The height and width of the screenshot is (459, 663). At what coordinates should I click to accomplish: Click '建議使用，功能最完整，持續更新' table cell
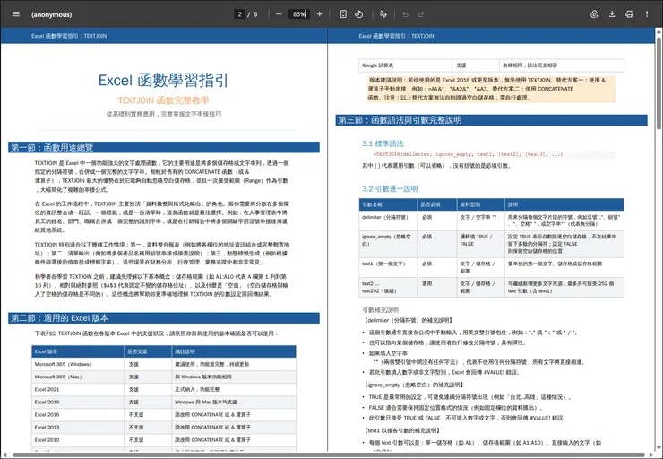coord(234,364)
